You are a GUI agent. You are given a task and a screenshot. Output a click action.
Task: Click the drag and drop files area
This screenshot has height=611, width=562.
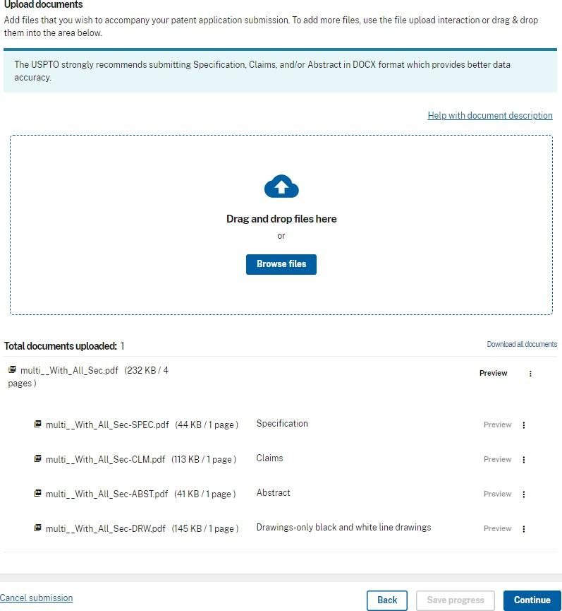pyautogui.click(x=281, y=225)
